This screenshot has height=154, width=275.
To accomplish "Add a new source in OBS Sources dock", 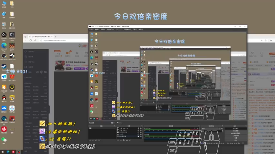I will 118,140.
